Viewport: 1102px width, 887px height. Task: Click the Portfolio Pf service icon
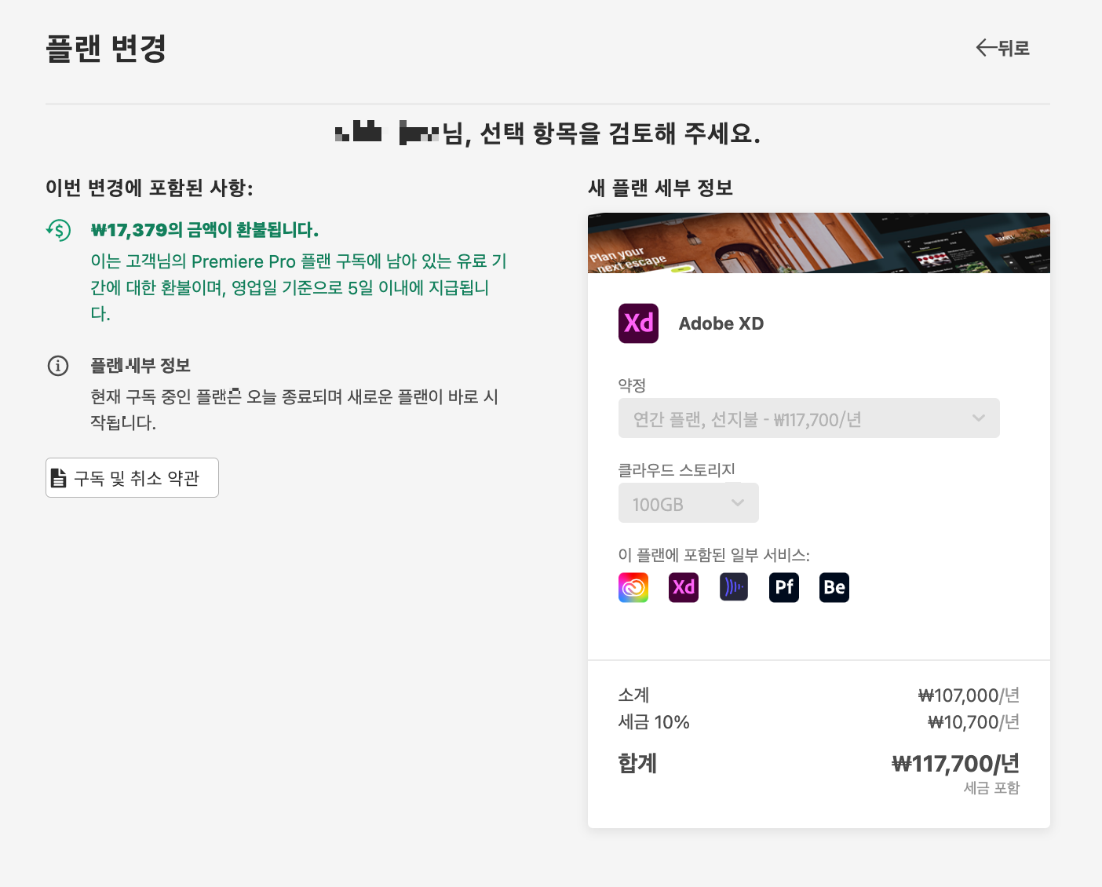[784, 587]
